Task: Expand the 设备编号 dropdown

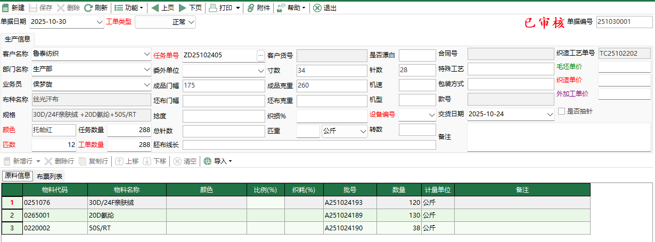Action: [x=431, y=115]
